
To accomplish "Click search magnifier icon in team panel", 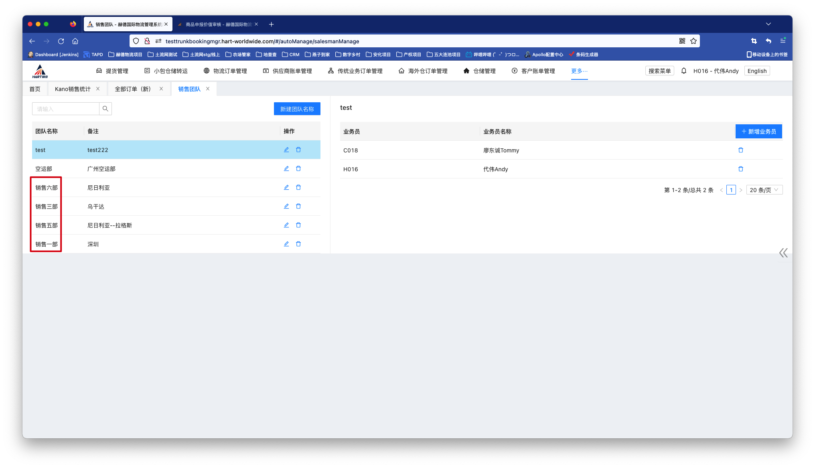I will pos(105,109).
